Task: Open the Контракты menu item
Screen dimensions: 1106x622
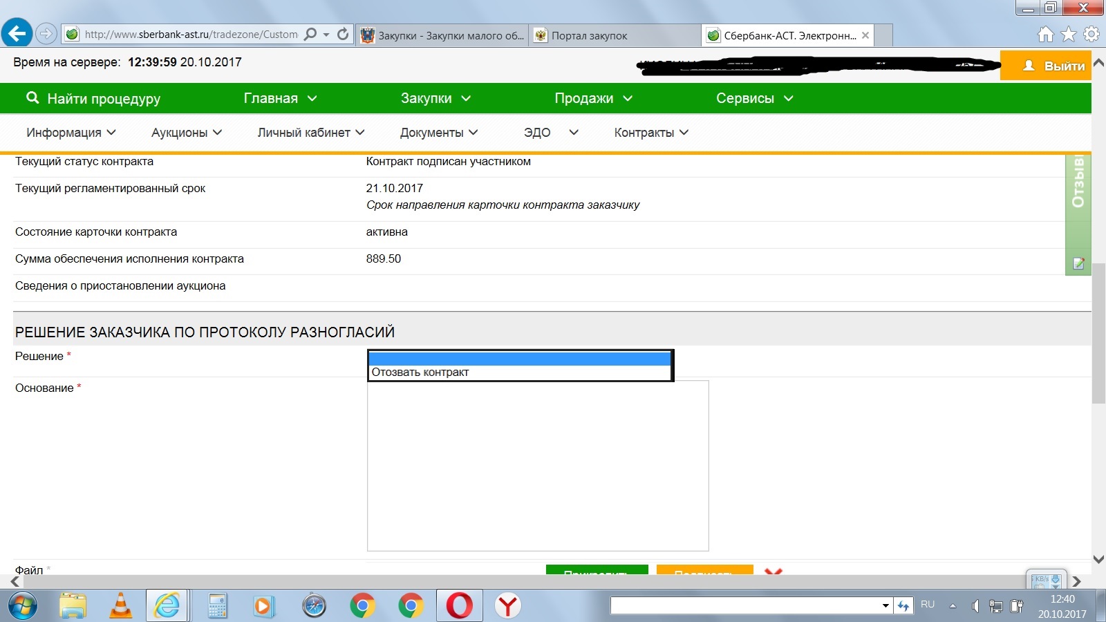Action: (651, 133)
